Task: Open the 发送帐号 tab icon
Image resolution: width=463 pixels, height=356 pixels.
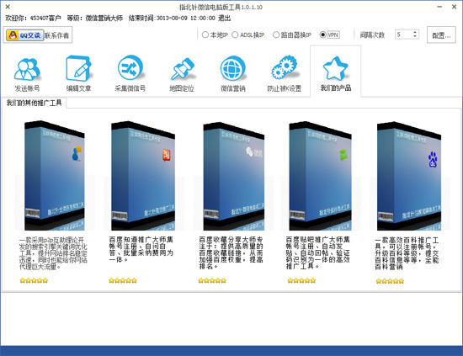Action: pyautogui.click(x=27, y=70)
